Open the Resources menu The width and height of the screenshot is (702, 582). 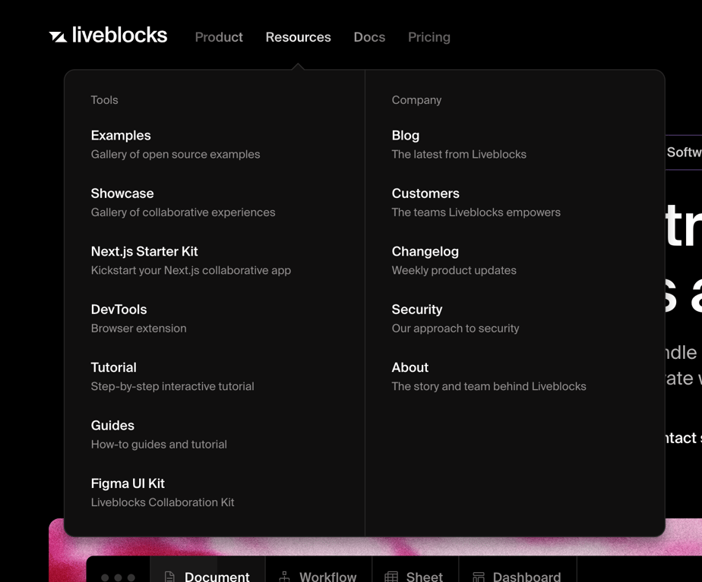click(x=298, y=37)
